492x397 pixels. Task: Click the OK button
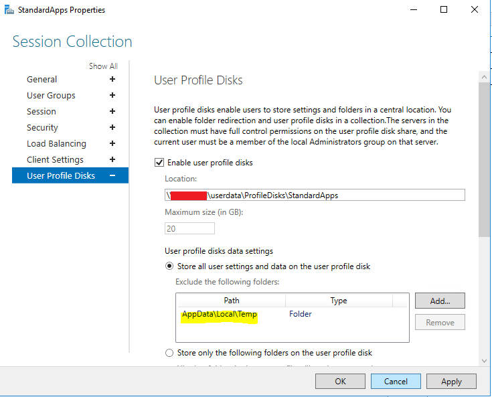[x=340, y=382]
